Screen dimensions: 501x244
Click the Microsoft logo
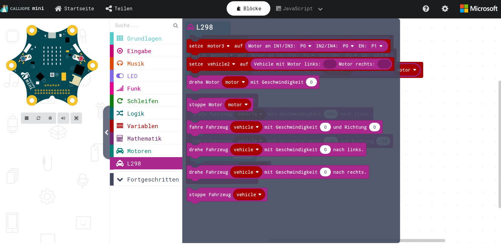click(479, 9)
